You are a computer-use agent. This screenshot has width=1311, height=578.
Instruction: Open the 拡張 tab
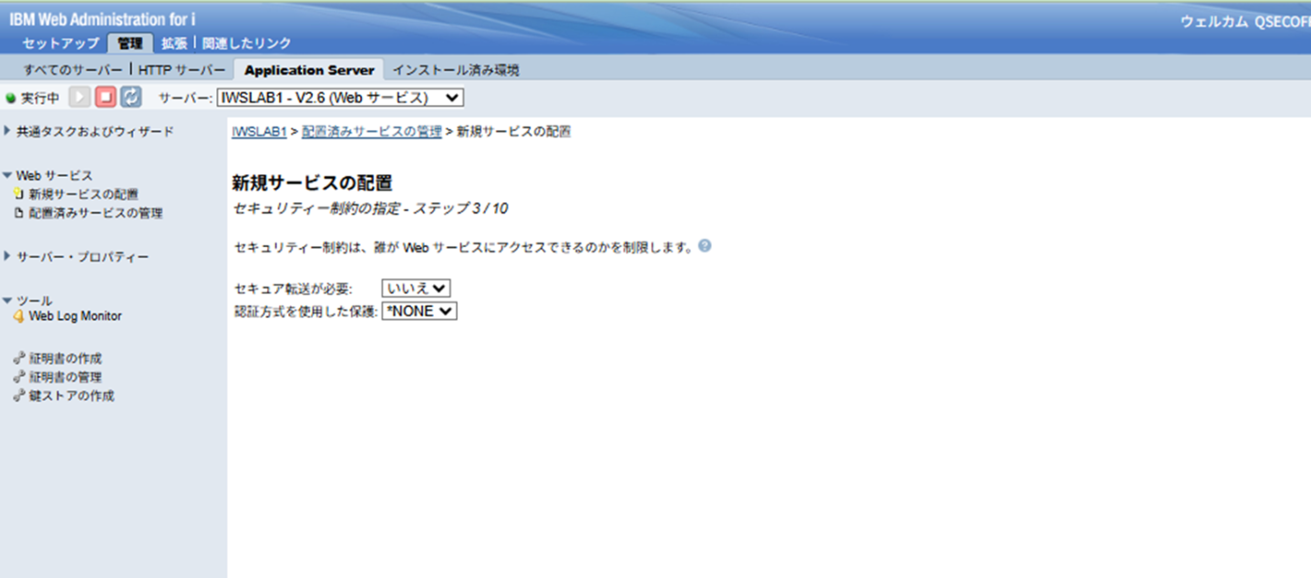tap(174, 43)
